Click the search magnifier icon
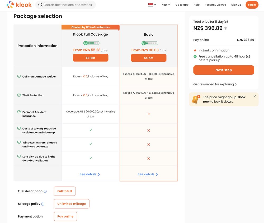264x223 pixels. (x=40, y=4)
